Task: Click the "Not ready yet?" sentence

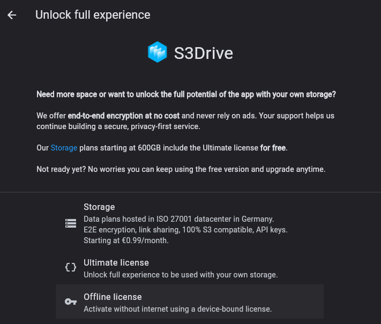Action: (181, 169)
